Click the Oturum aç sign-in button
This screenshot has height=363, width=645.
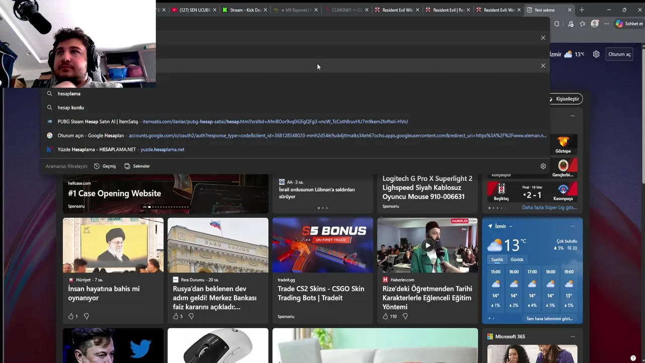coord(619,54)
